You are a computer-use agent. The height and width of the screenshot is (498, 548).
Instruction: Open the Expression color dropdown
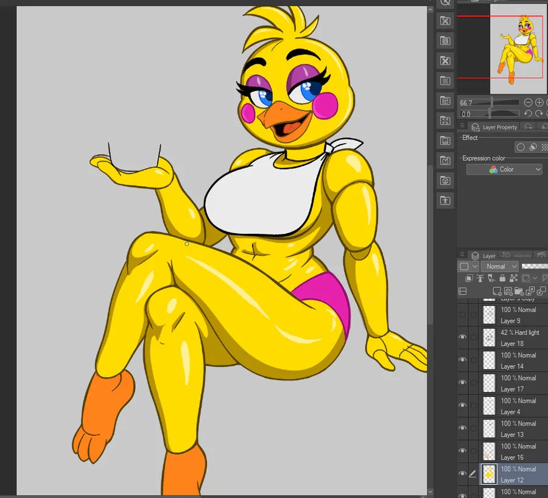click(504, 169)
